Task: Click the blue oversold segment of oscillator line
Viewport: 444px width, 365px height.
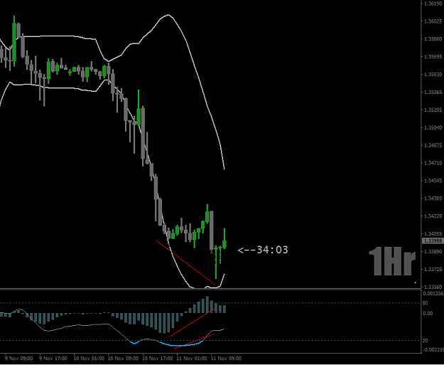Action: 181,344
